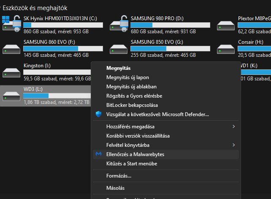
Task: Select Rögzítés a Gyors elérésbe
Action: [x=166, y=96]
